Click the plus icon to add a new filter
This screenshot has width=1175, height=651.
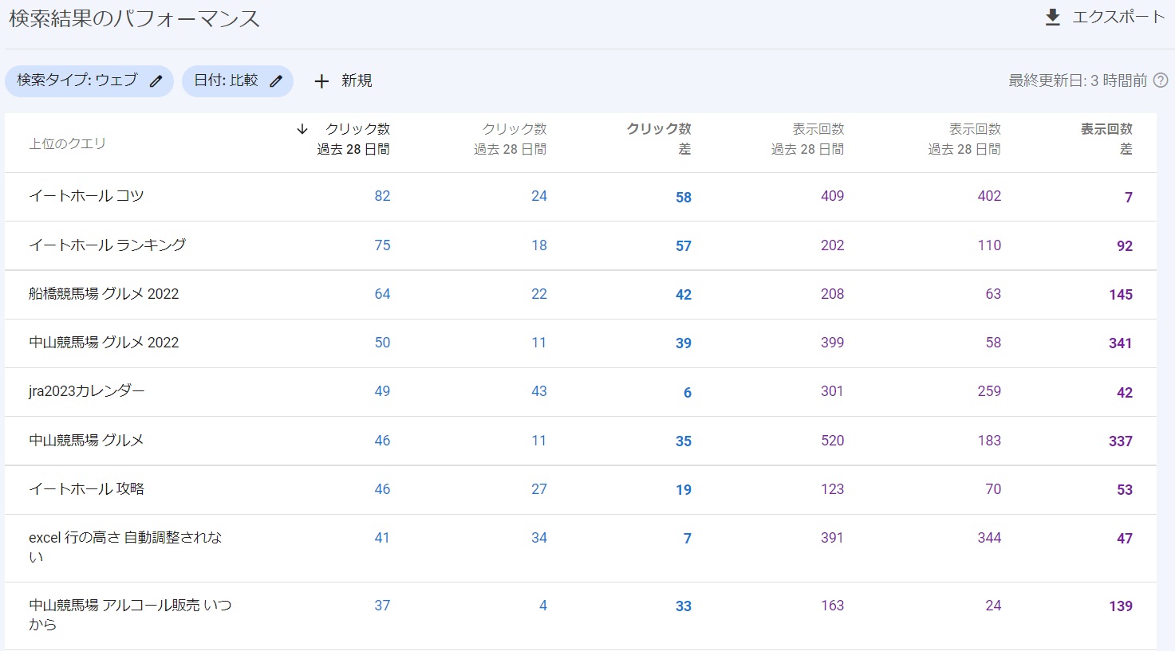321,81
